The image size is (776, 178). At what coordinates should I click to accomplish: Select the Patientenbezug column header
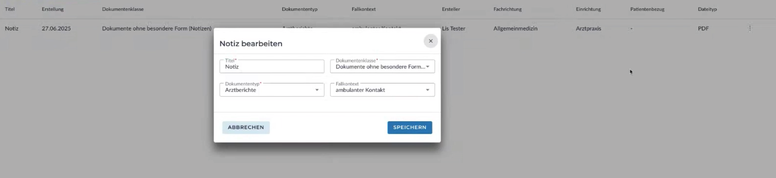[x=647, y=9]
